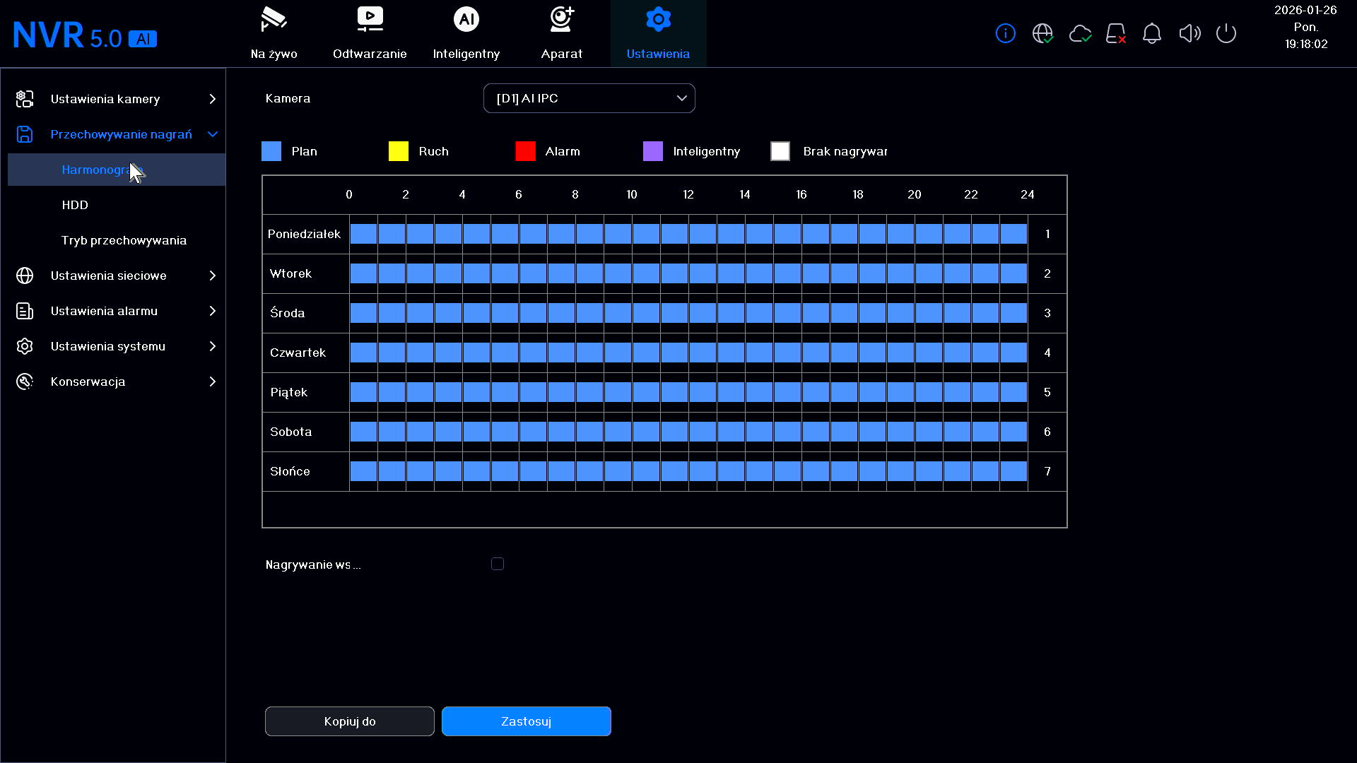Click the Ustawienia kamery sidebar icon

[25, 99]
